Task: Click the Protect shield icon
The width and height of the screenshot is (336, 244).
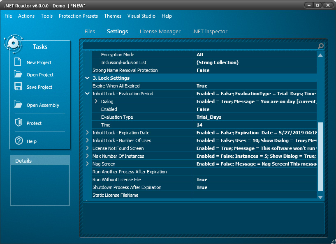Action: (18, 123)
